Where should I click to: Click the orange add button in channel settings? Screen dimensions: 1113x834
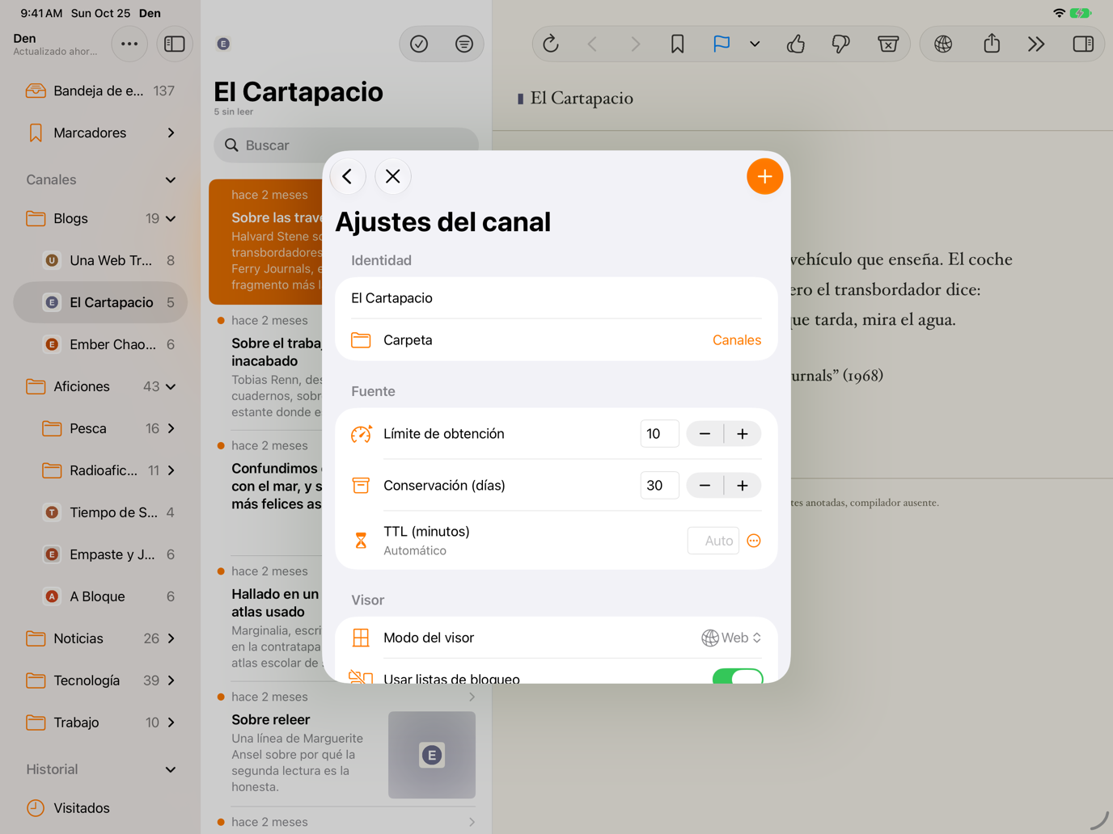(764, 176)
